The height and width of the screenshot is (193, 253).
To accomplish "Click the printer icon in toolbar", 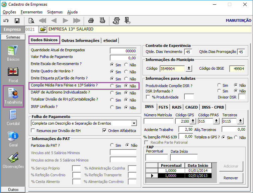I will pyautogui.click(x=91, y=21).
